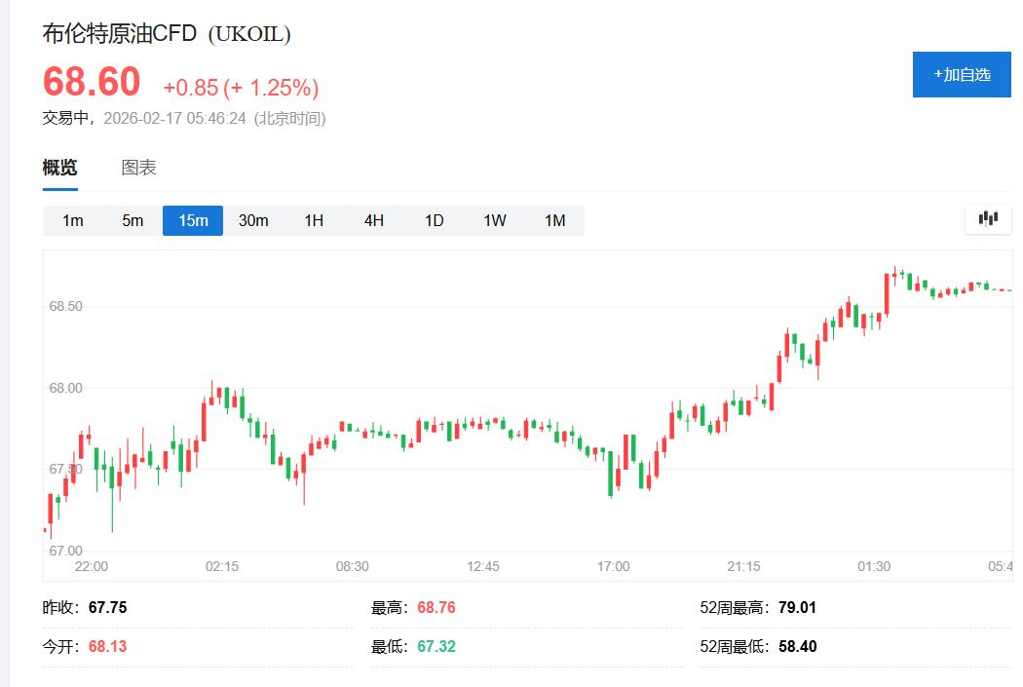Click the current price 68.60
This screenshot has height=687, width=1023.
click(90, 82)
